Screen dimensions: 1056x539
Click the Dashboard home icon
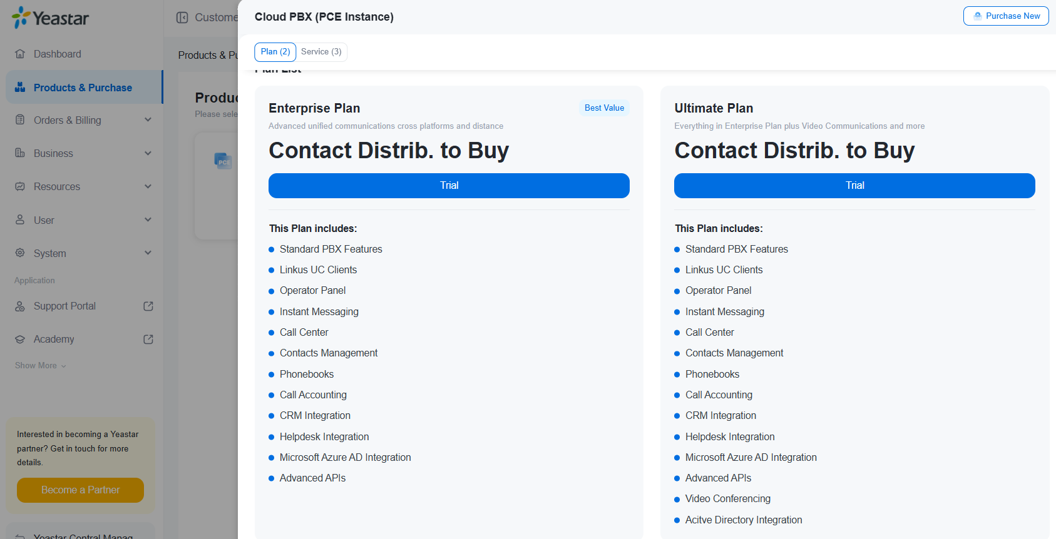coord(20,54)
